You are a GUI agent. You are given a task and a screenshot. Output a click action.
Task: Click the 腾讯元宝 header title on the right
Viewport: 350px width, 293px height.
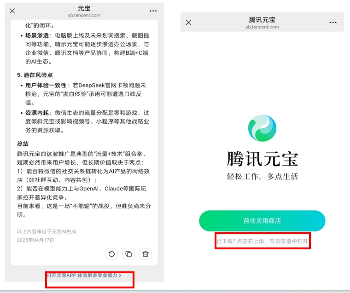262,20
